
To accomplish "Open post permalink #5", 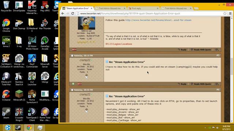I will [x=218, y=56].
